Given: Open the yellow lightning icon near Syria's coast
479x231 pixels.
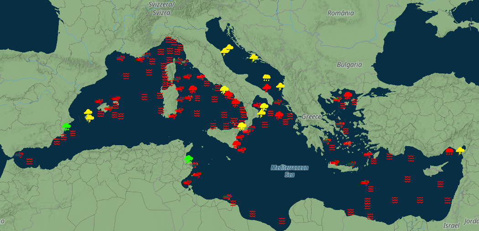Looking at the screenshot, I should click(460, 150).
